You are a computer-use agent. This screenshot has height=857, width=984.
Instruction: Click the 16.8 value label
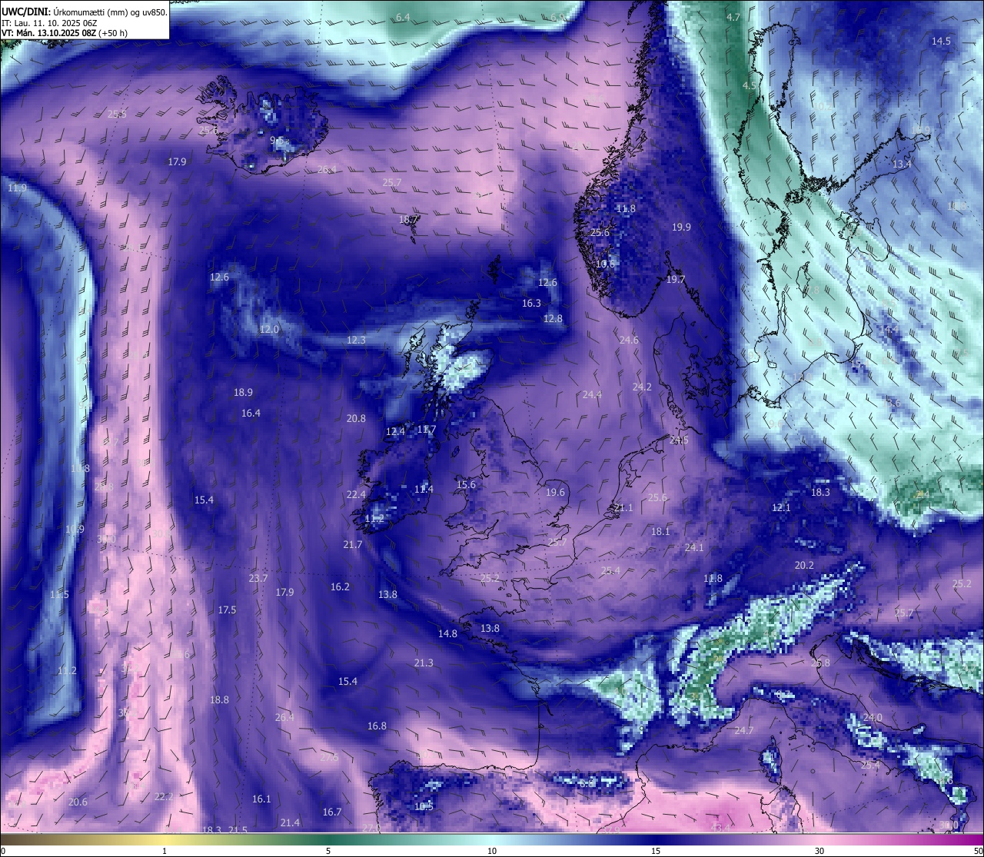[377, 726]
